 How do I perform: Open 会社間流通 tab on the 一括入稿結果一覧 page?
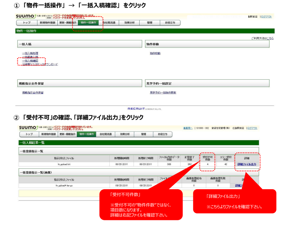tap(106, 134)
